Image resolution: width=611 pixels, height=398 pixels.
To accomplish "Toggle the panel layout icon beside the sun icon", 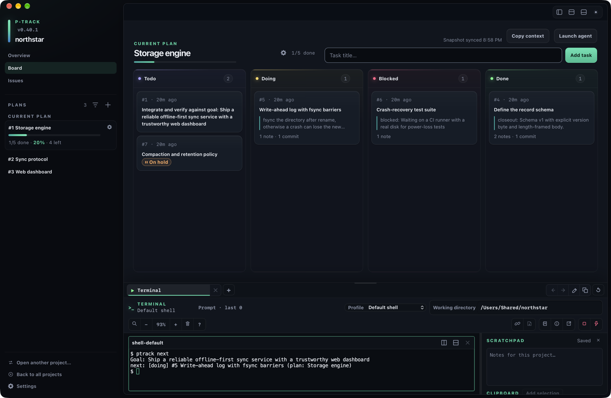I will pos(584,12).
